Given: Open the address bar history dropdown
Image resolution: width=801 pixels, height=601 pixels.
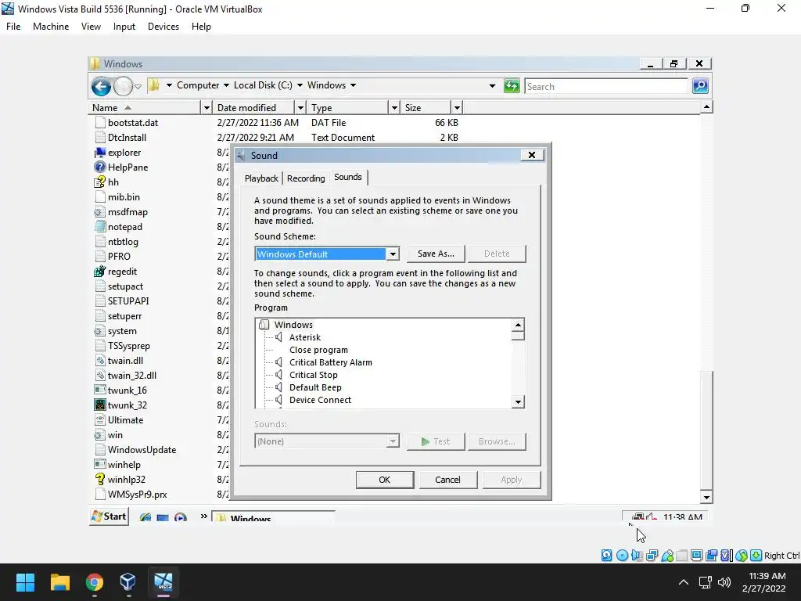Looking at the screenshot, I should [x=492, y=86].
